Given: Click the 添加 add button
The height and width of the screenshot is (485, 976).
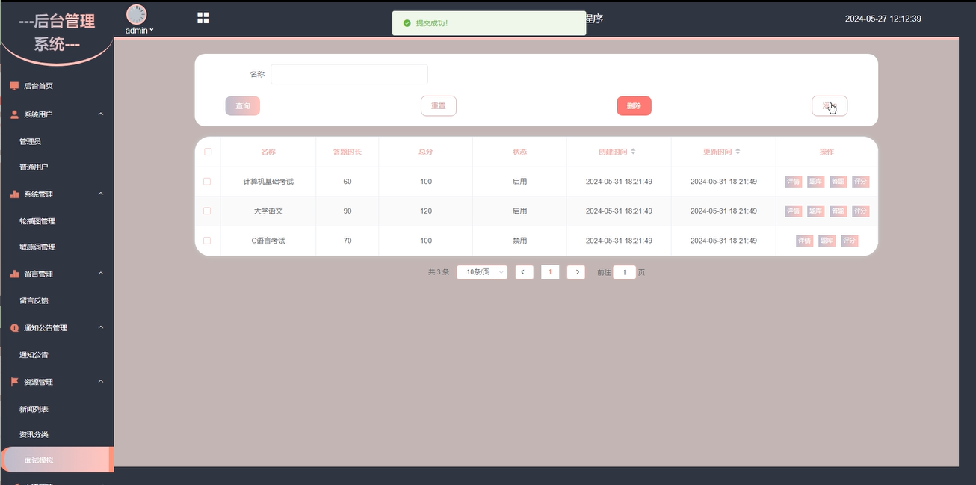Looking at the screenshot, I should tap(830, 106).
